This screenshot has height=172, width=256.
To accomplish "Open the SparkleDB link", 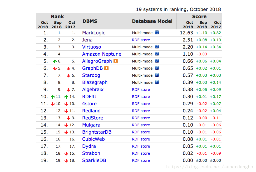I will tap(94, 160).
